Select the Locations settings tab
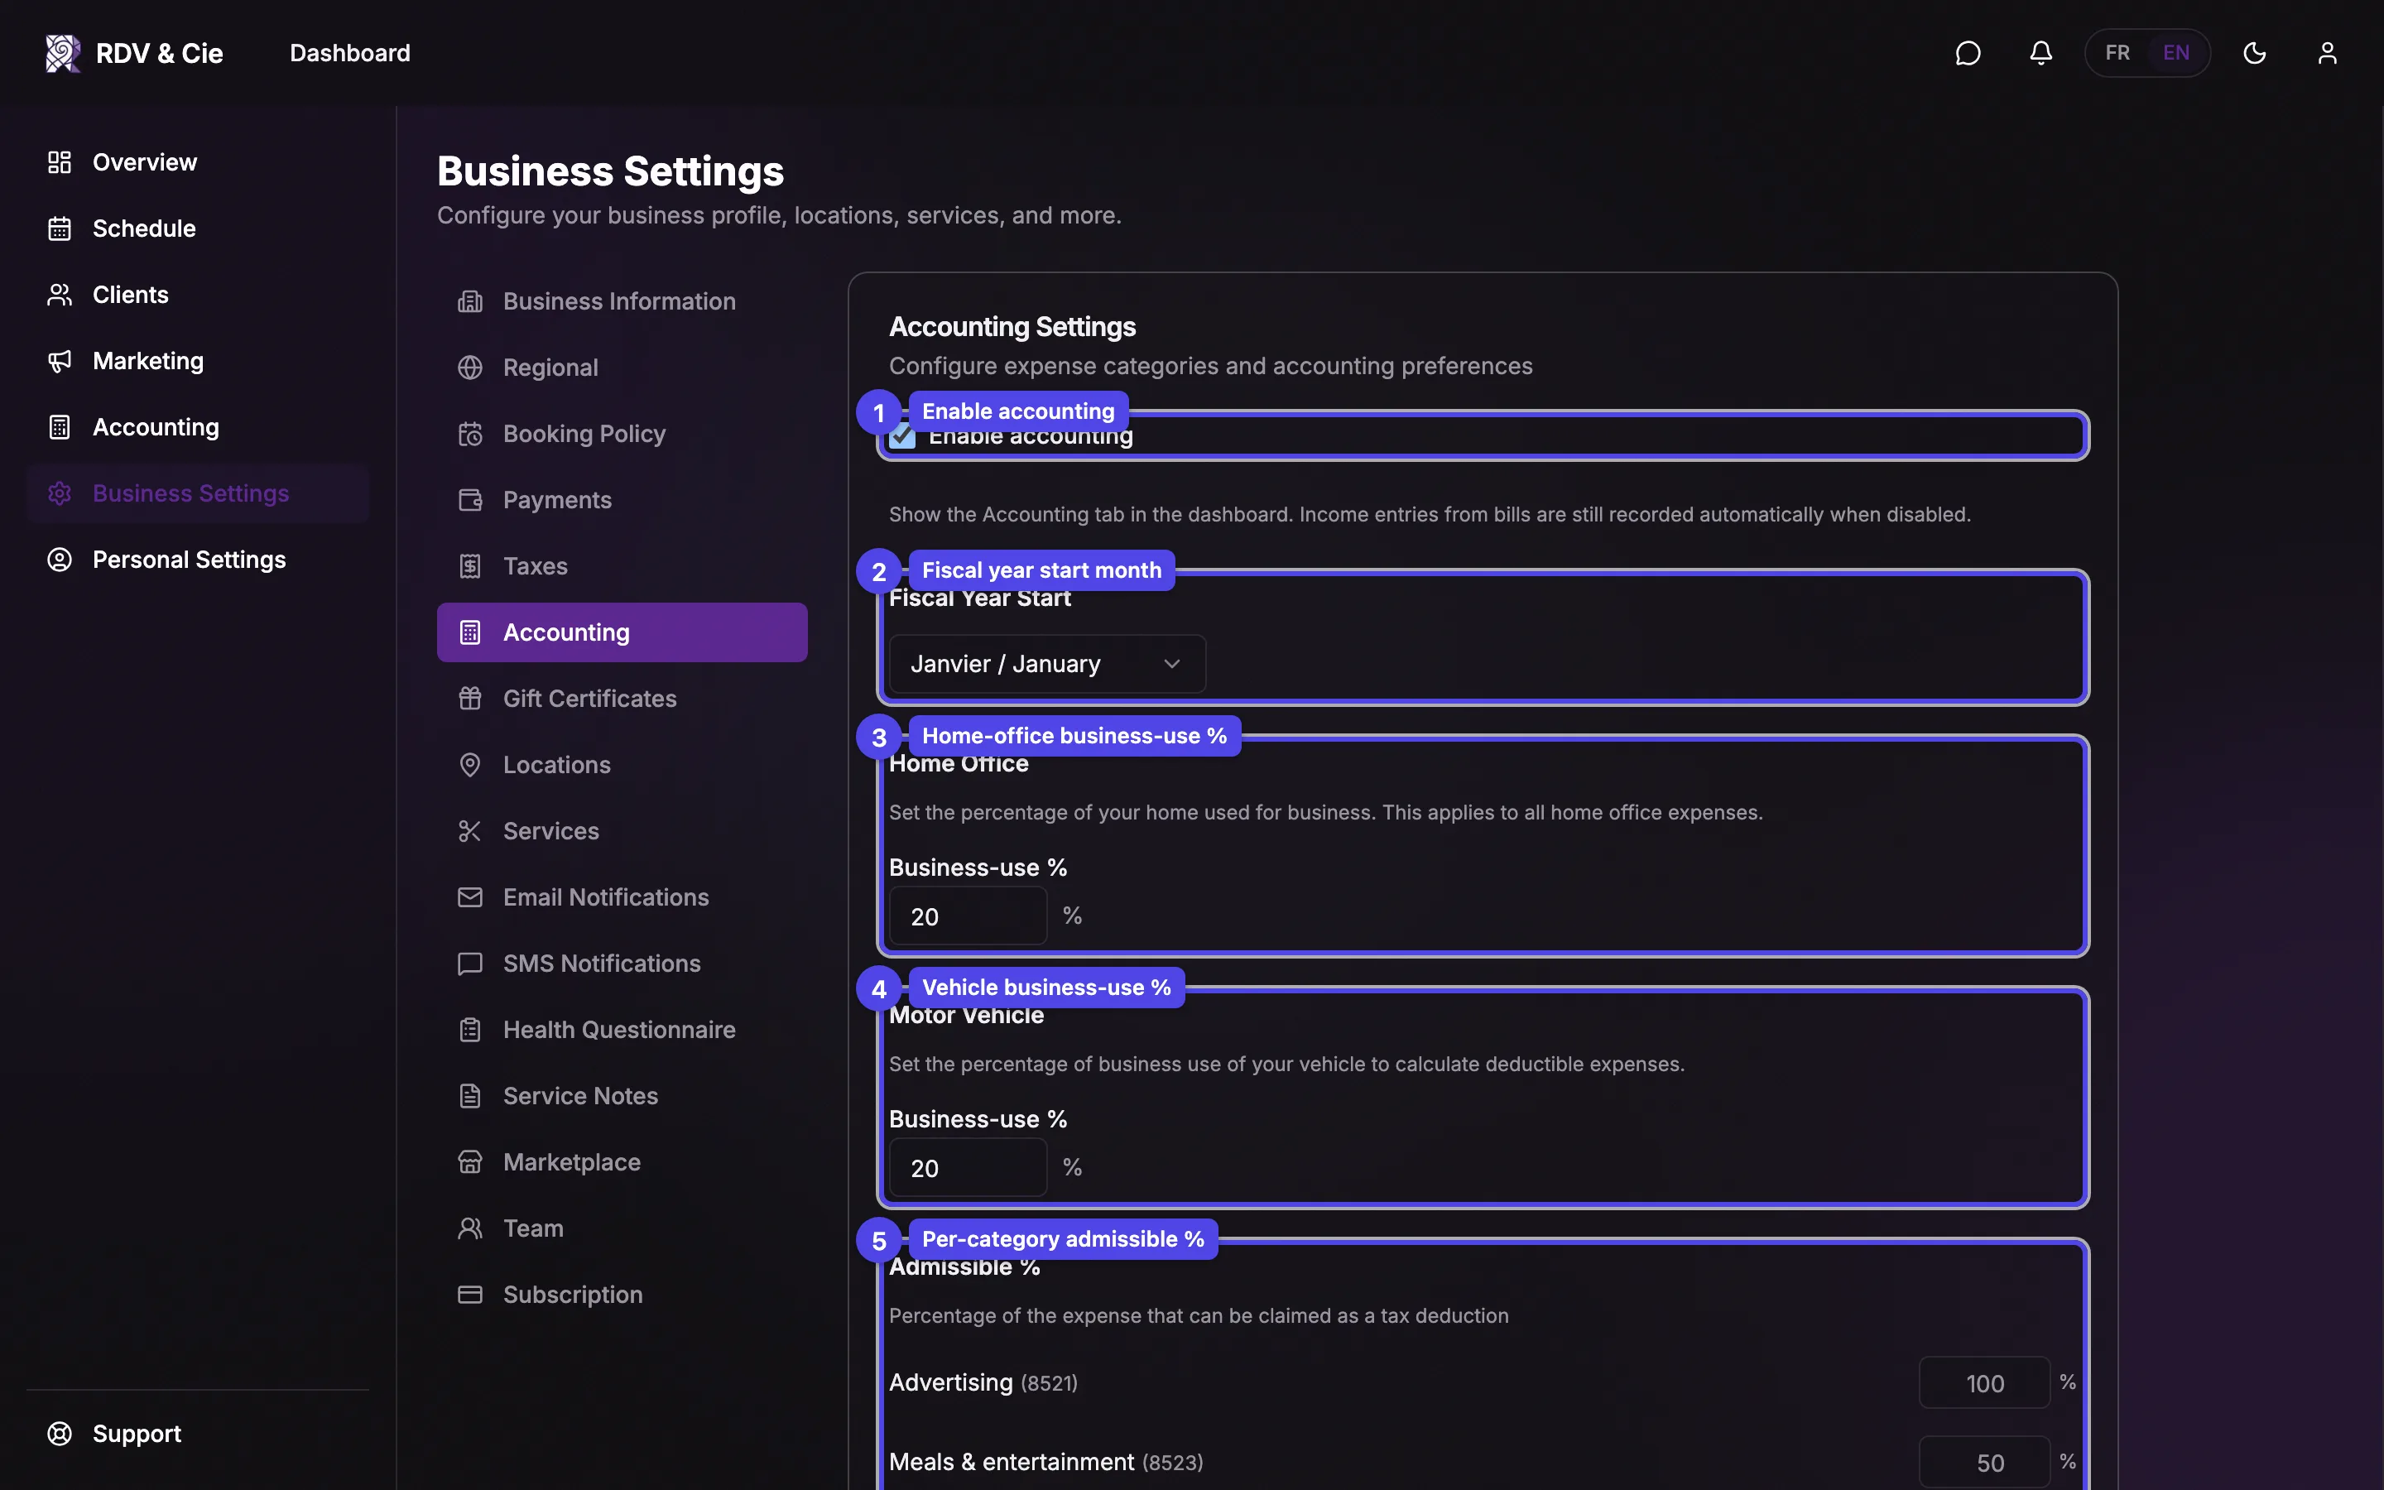Image resolution: width=2384 pixels, height=1490 pixels. click(x=622, y=765)
